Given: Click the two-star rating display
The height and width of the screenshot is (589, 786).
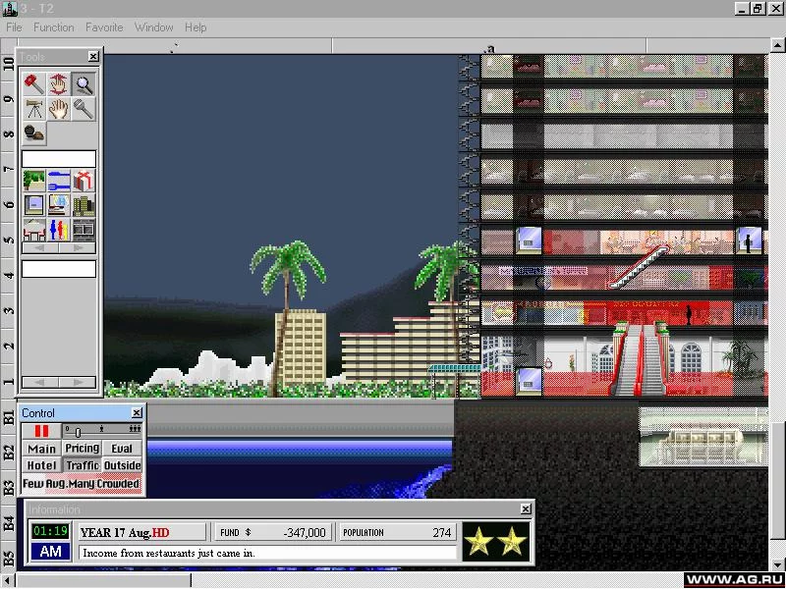Looking at the screenshot, I should pos(496,541).
